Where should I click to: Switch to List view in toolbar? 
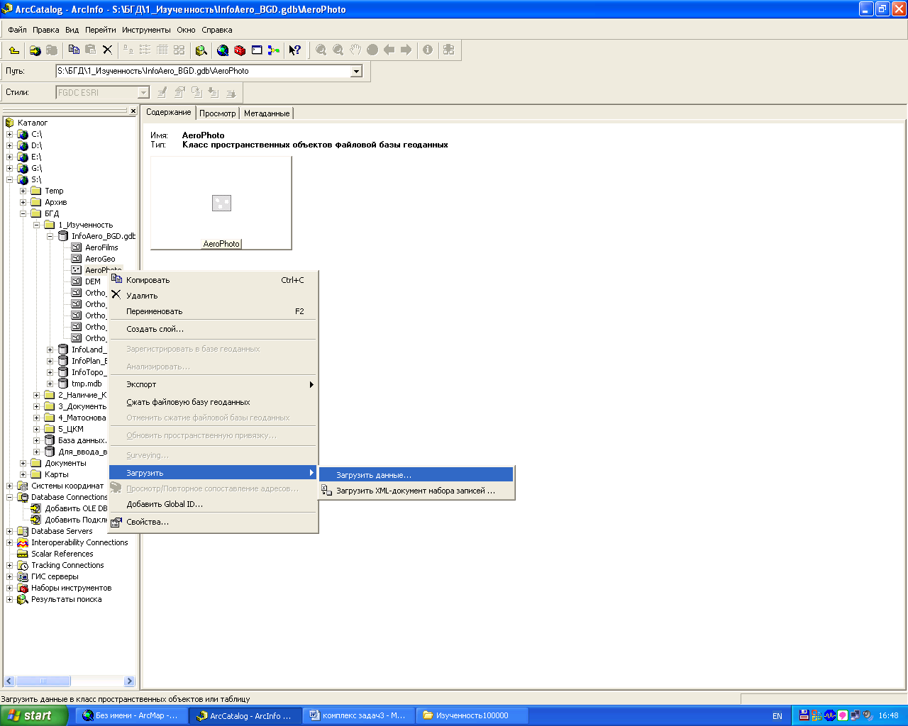(145, 50)
